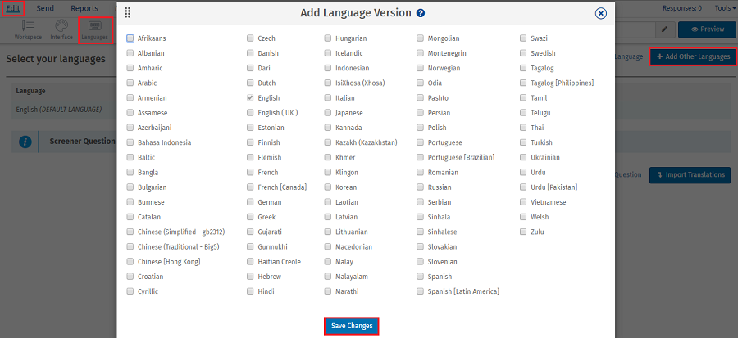Select the French checkbox

coord(250,173)
